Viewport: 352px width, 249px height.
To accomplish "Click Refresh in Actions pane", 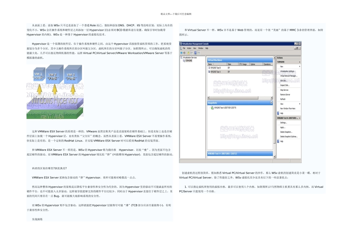I will coord(283,99).
